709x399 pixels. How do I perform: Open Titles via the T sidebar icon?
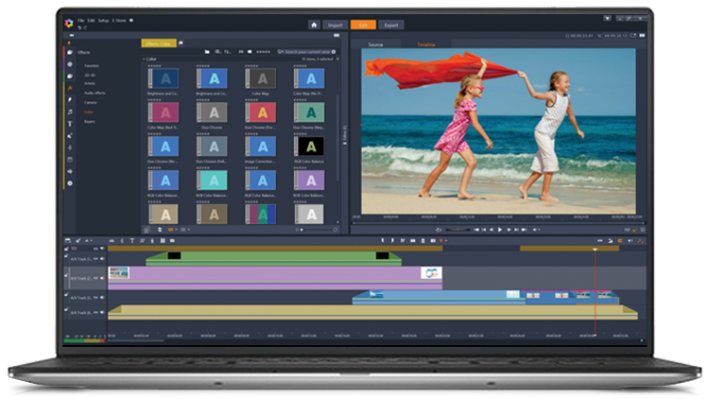(69, 123)
